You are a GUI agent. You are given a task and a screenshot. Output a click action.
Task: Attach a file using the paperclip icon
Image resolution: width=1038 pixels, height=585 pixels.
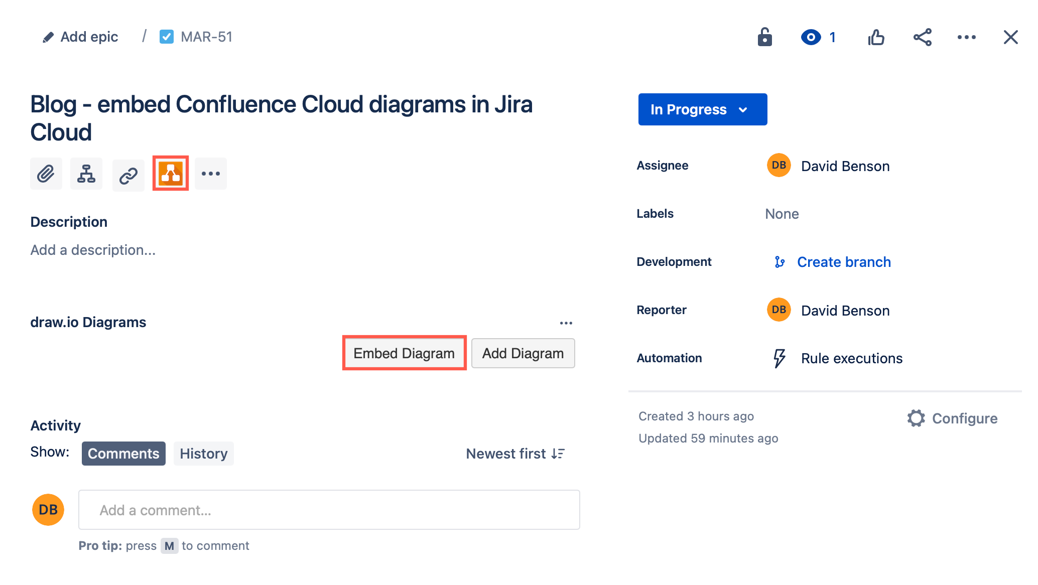tap(46, 174)
